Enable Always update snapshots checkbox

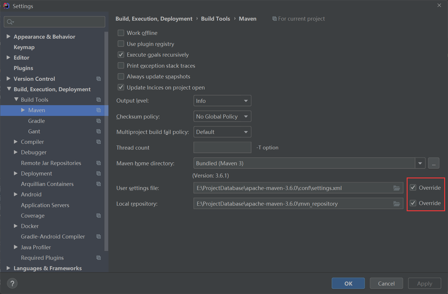[121, 76]
